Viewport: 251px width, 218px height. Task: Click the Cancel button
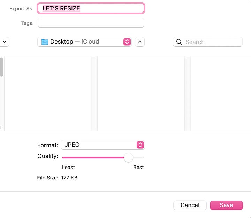(x=190, y=205)
